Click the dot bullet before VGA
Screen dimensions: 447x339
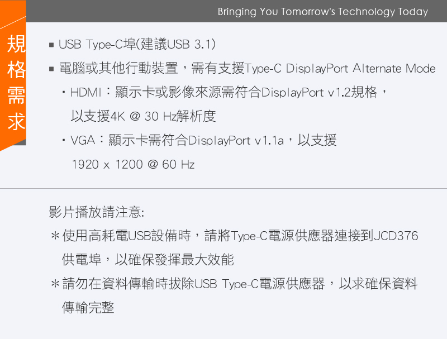pyautogui.click(x=64, y=141)
